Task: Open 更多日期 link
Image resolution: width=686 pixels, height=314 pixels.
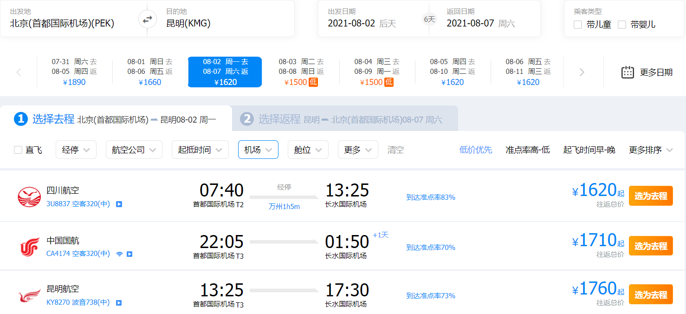Action: (x=656, y=72)
